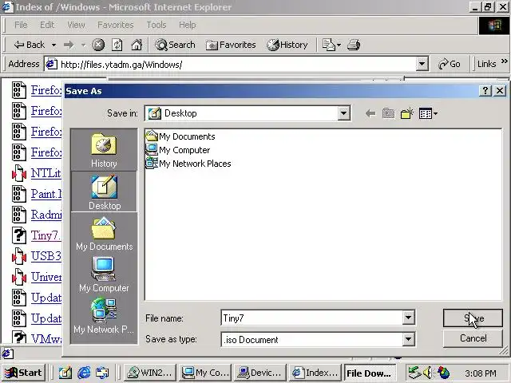This screenshot has width=511, height=383.
Task: Click the Save As dialog help button
Action: coord(485,90)
